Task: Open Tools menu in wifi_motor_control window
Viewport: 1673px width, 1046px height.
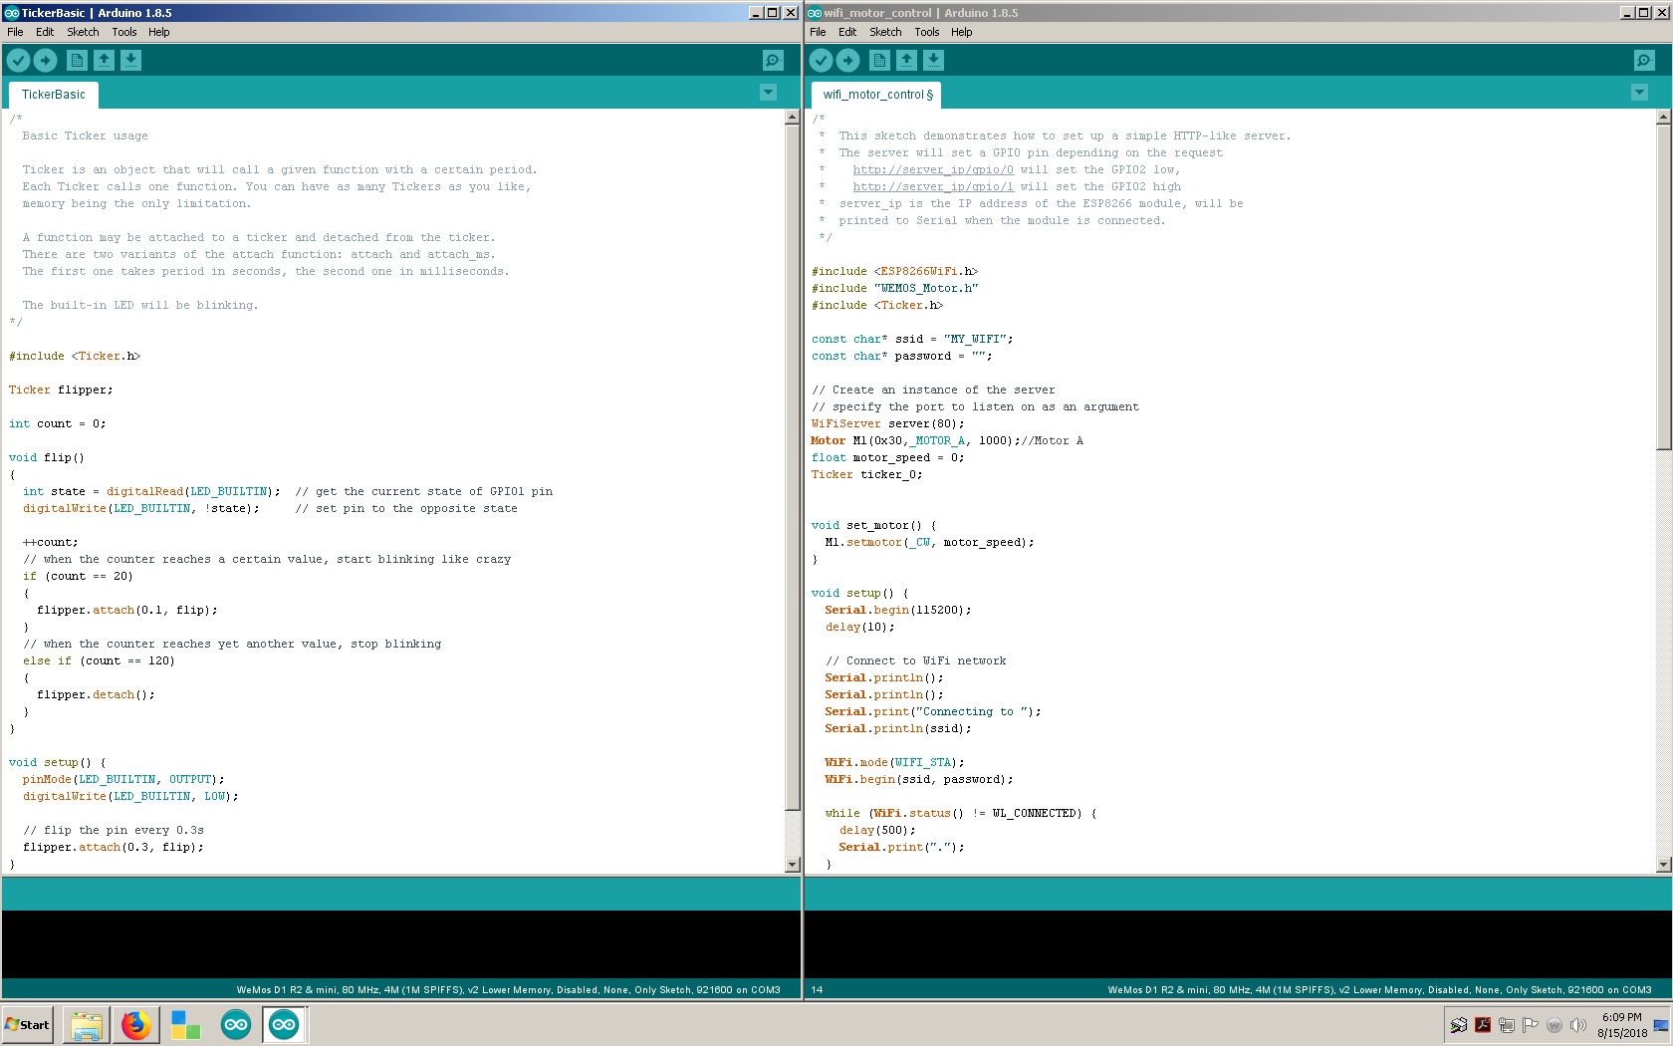Action: coord(927,32)
